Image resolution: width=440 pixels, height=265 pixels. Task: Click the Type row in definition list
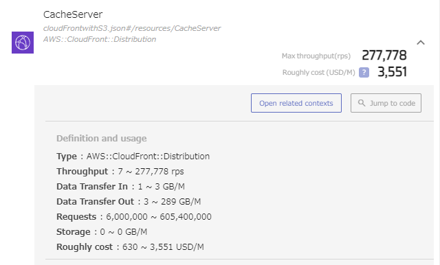133,157
